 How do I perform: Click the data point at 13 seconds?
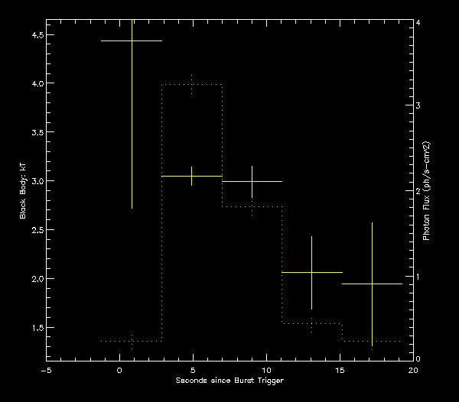pos(311,272)
